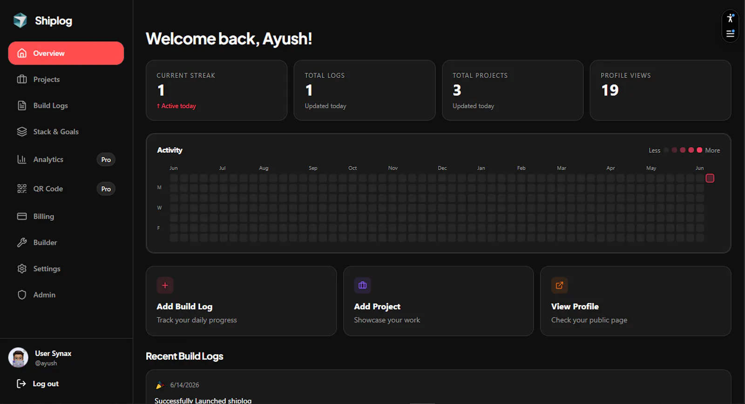Click the Log out button
The height and width of the screenshot is (404, 745).
[38, 383]
